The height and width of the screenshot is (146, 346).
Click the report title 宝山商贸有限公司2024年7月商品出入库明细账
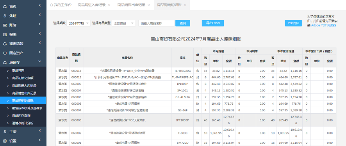coord(196,39)
